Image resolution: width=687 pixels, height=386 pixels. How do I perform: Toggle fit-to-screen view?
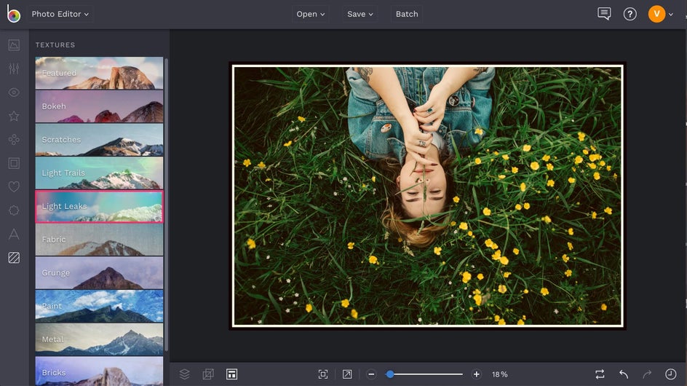[323, 374]
